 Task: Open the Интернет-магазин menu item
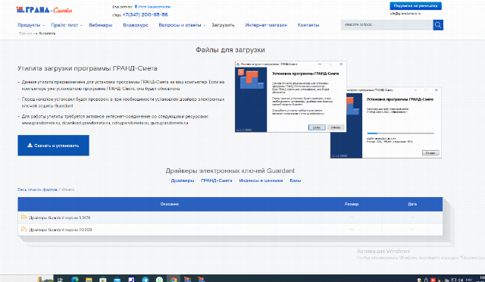[x=266, y=25]
